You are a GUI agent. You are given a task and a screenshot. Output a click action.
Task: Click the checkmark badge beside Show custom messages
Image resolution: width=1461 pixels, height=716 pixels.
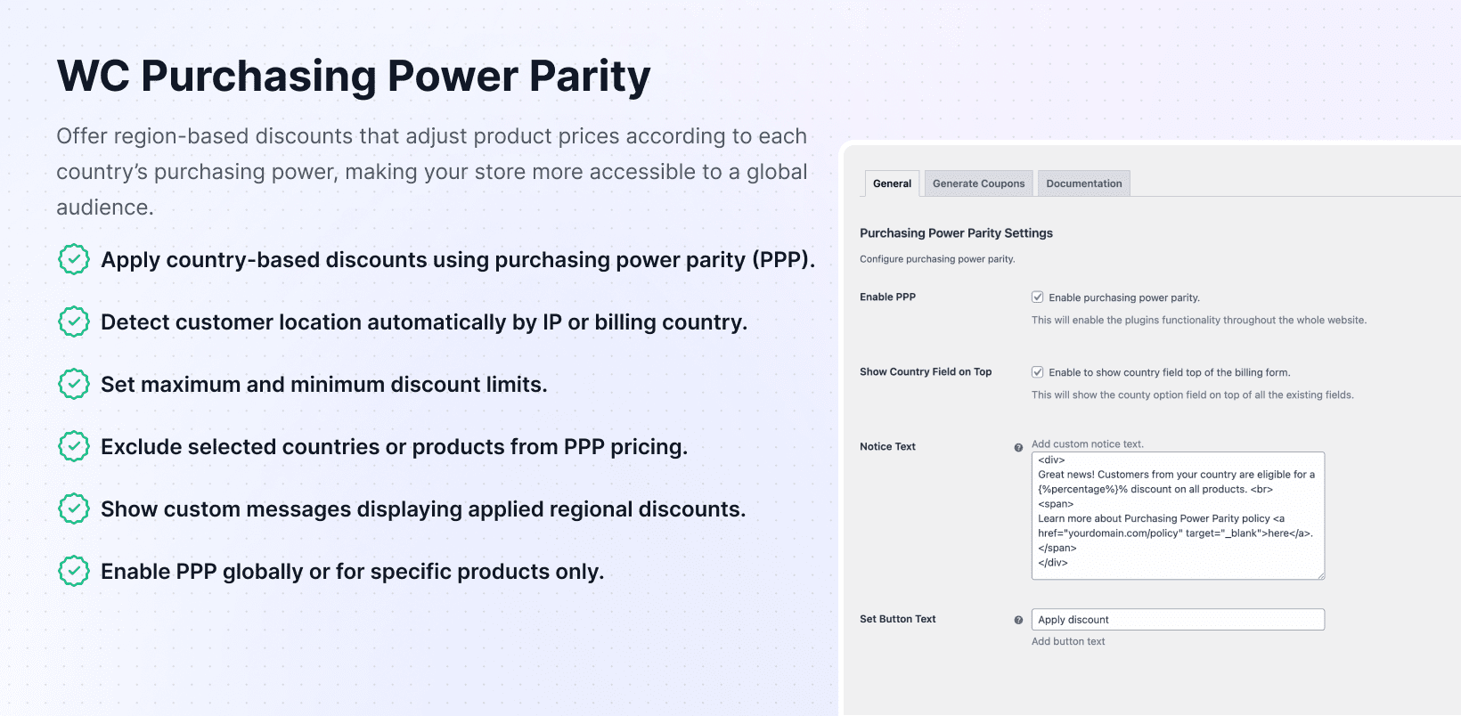[74, 509]
